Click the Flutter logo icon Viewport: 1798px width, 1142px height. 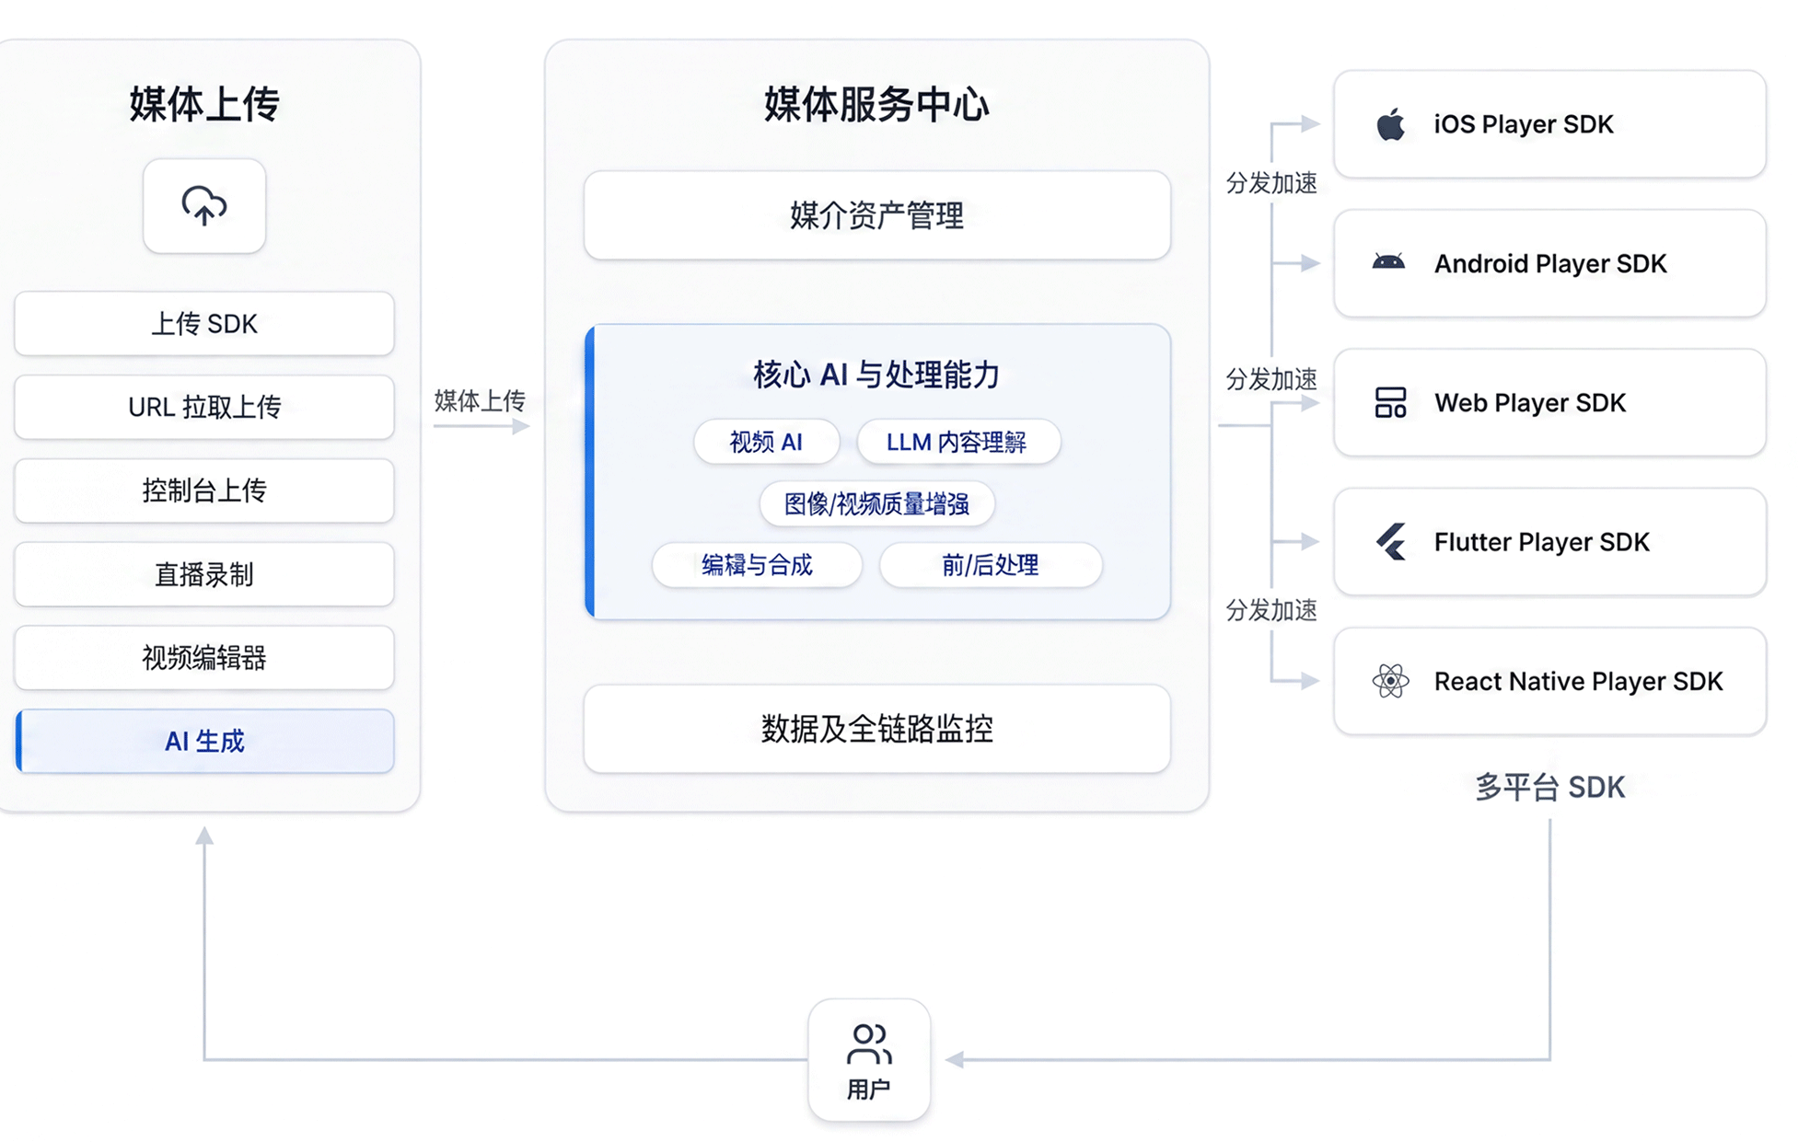coord(1390,541)
